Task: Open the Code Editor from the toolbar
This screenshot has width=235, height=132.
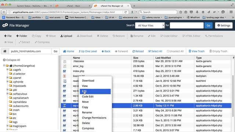Action: point(169,36)
